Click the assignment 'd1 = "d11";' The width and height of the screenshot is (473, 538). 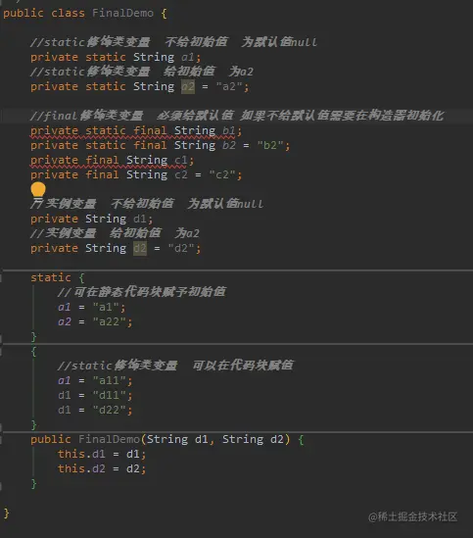(x=95, y=395)
